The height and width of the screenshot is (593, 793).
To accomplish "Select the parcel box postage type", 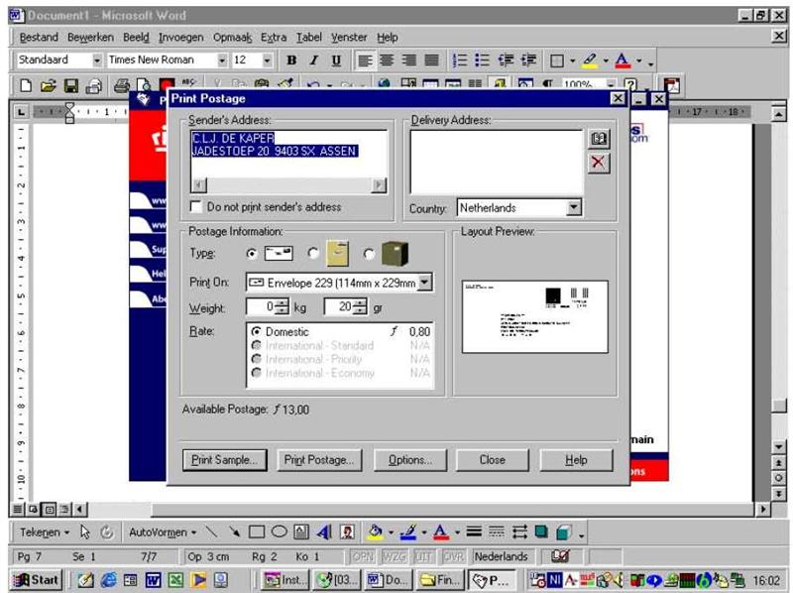I will (x=369, y=254).
